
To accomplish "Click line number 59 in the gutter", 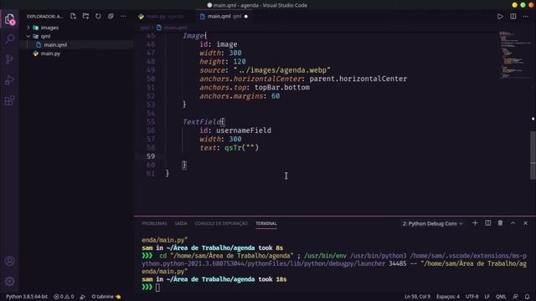I will [151, 156].
